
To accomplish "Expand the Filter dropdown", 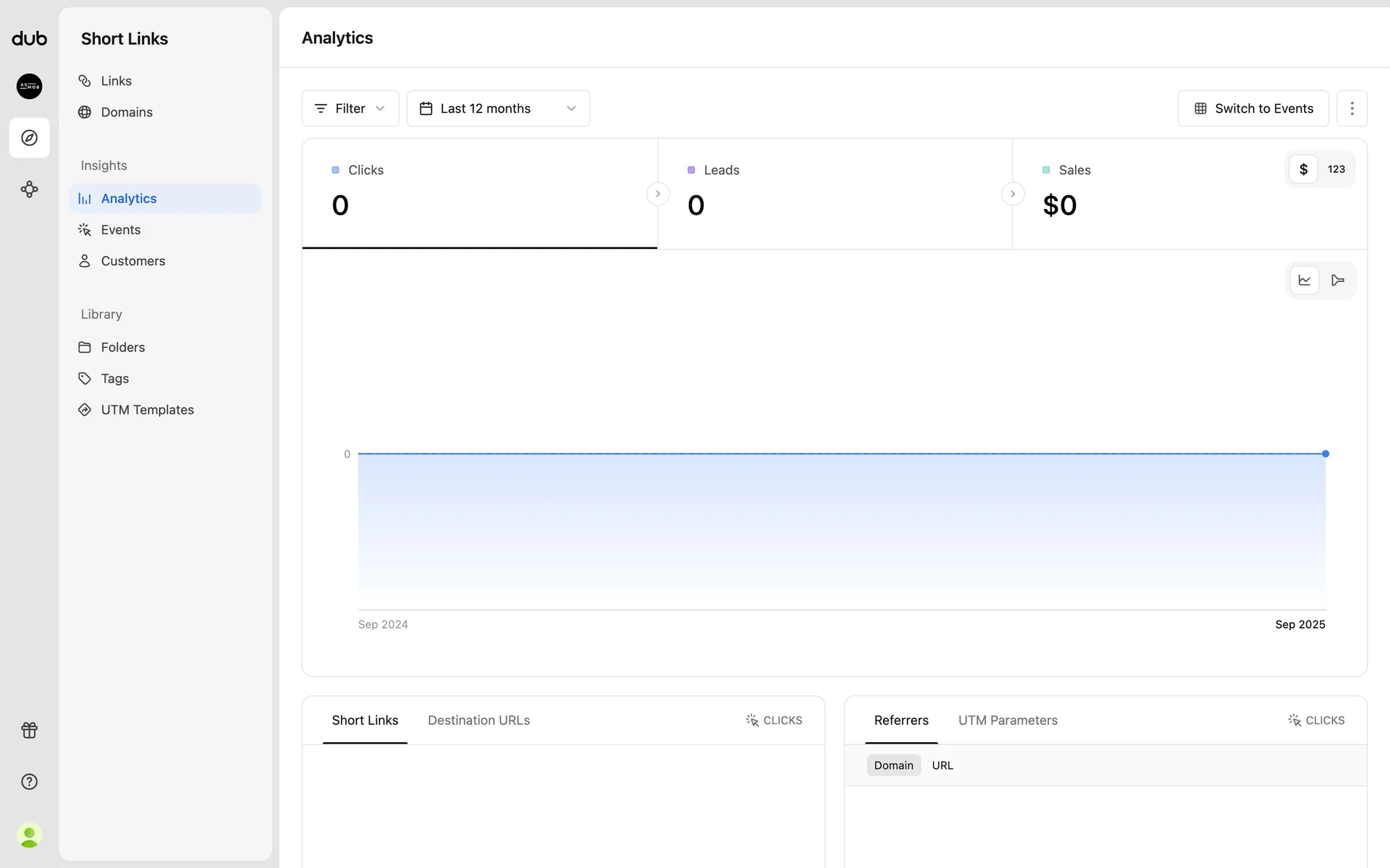I will (350, 109).
